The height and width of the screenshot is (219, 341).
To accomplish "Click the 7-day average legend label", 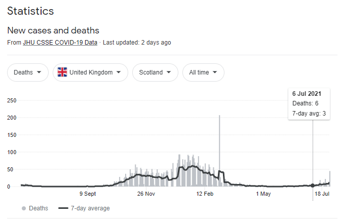I will tap(90, 208).
